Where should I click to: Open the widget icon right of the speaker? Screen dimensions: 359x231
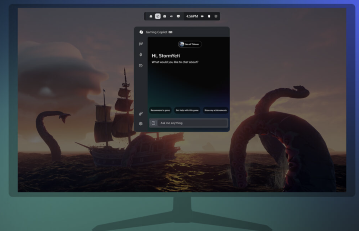(179, 16)
